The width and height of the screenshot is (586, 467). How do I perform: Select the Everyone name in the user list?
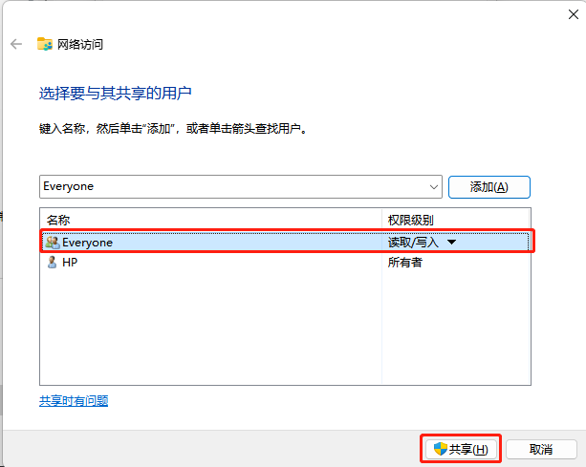87,243
